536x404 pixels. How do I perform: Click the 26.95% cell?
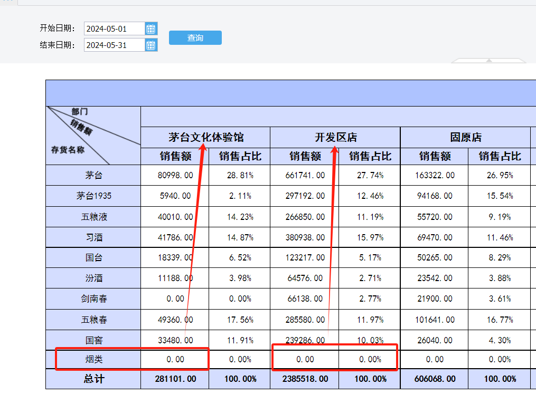click(500, 175)
